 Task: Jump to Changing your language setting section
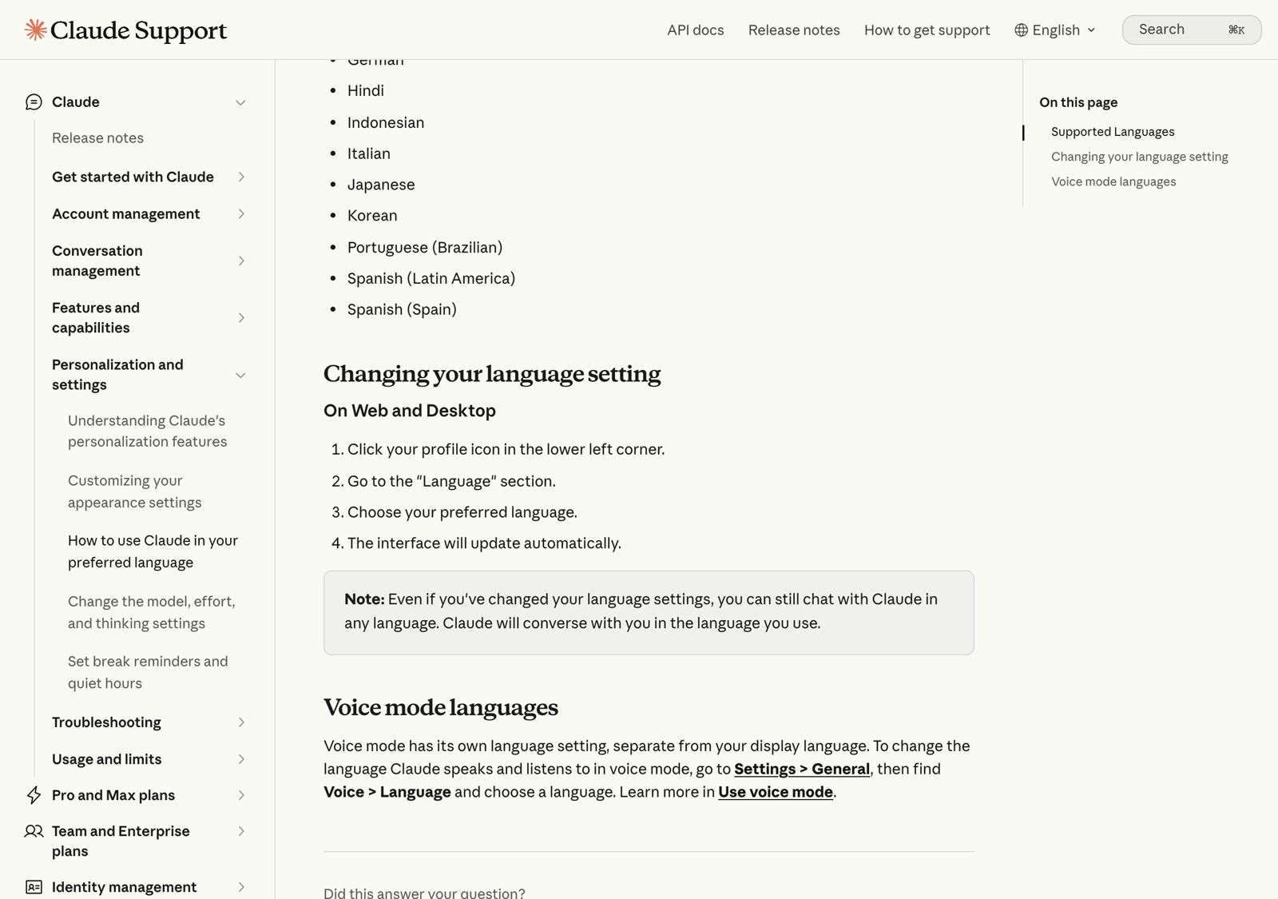1139,157
